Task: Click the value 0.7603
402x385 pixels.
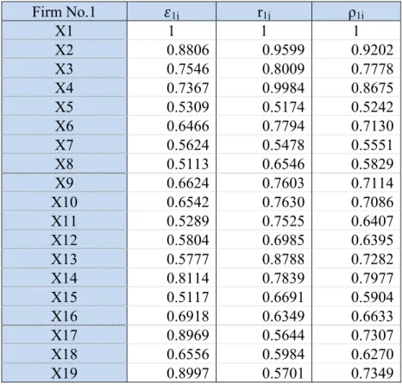Action: pos(283,183)
